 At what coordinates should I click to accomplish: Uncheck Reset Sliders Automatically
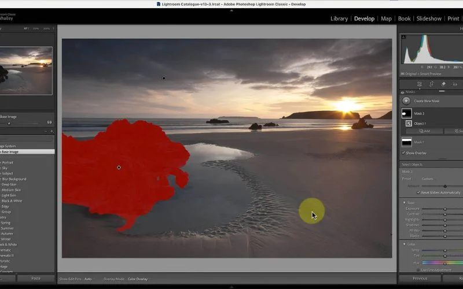[x=419, y=192]
